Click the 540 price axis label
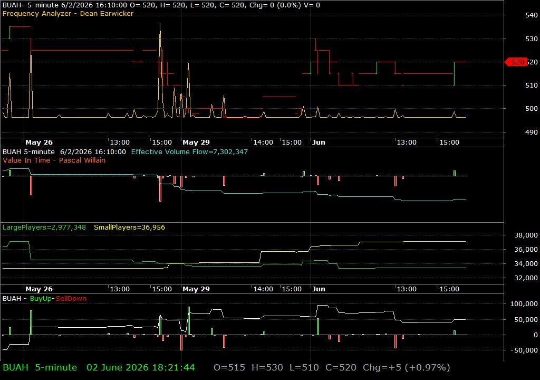The image size is (540, 380). point(532,15)
